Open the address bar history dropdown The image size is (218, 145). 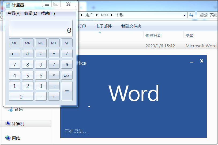coord(185,15)
